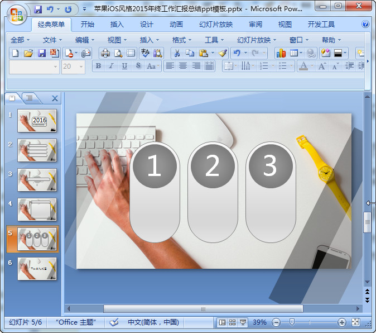Expand paste options arrow
Image resolution: width=376 pixels, height=333 pixels.
pyautogui.click(x=213, y=53)
